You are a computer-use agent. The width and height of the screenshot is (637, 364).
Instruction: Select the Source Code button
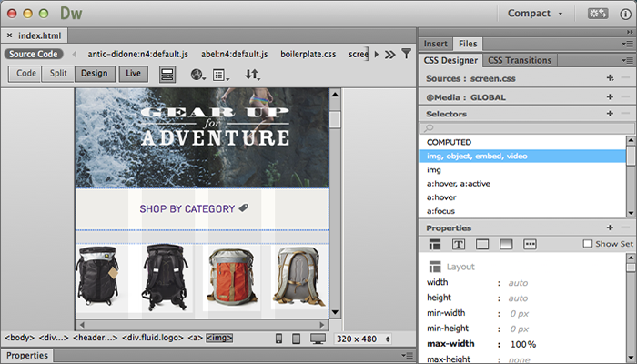tap(34, 54)
